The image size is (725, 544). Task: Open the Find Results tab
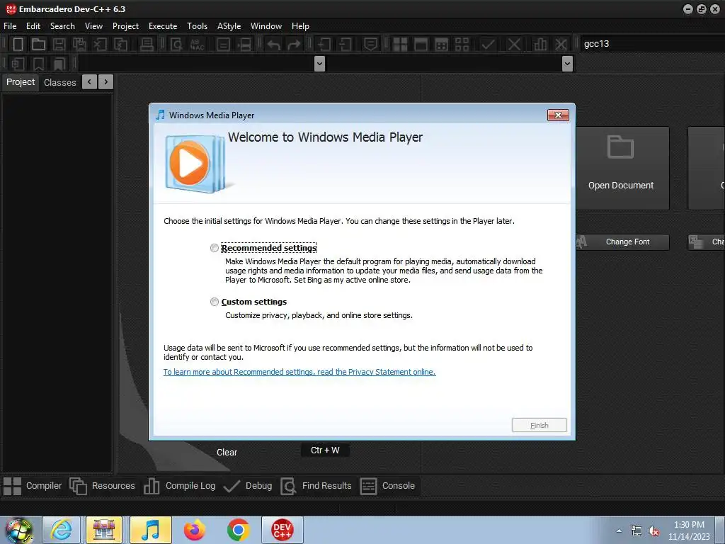click(316, 486)
